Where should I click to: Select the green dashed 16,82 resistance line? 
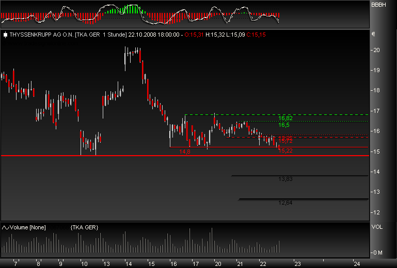tap(232, 114)
